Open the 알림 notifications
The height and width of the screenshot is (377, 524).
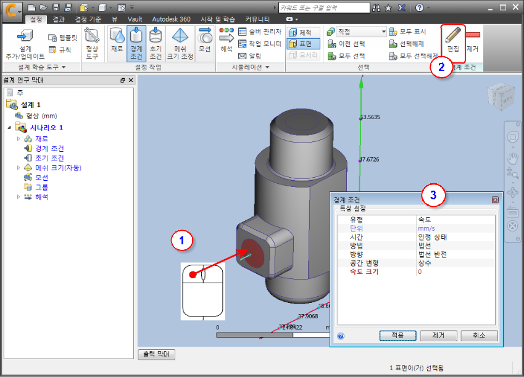tap(250, 56)
